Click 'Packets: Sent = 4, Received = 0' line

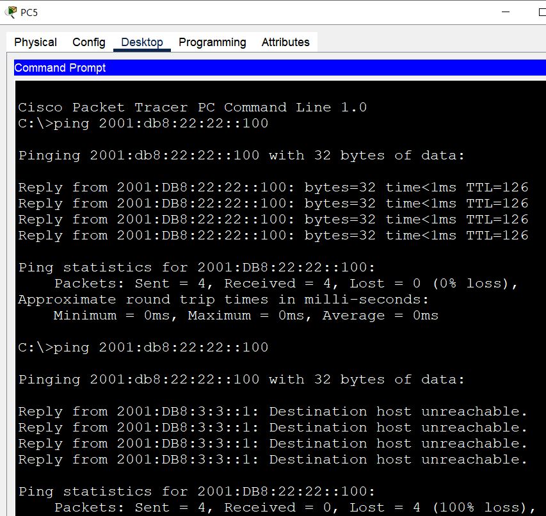point(295,508)
